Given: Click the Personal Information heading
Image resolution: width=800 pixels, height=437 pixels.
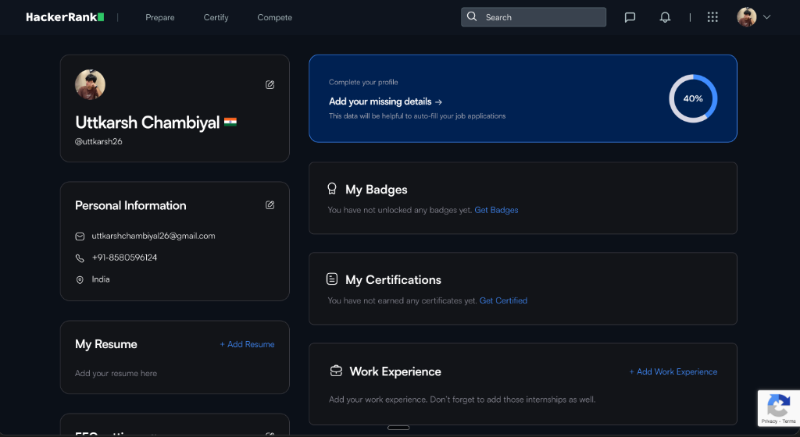Looking at the screenshot, I should click(130, 205).
